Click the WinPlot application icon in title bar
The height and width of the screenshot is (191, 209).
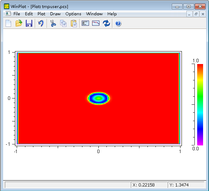coord(7,6)
